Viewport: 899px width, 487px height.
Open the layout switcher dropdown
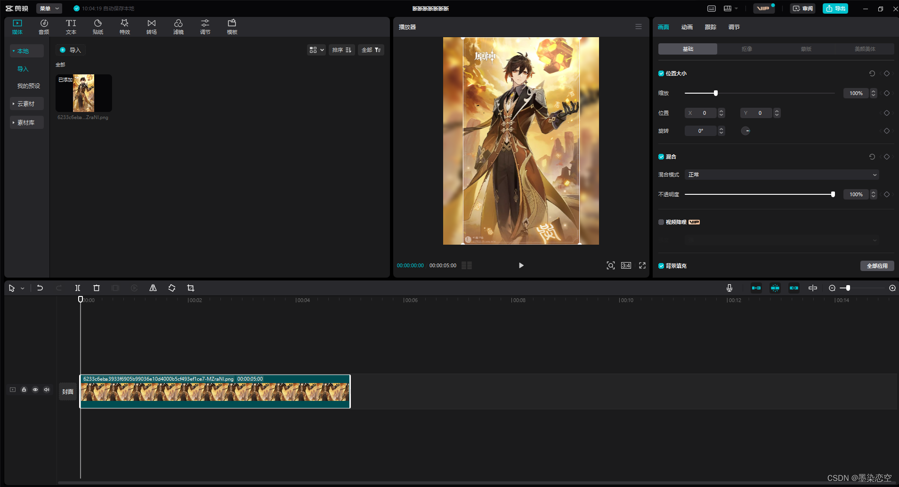(x=730, y=8)
